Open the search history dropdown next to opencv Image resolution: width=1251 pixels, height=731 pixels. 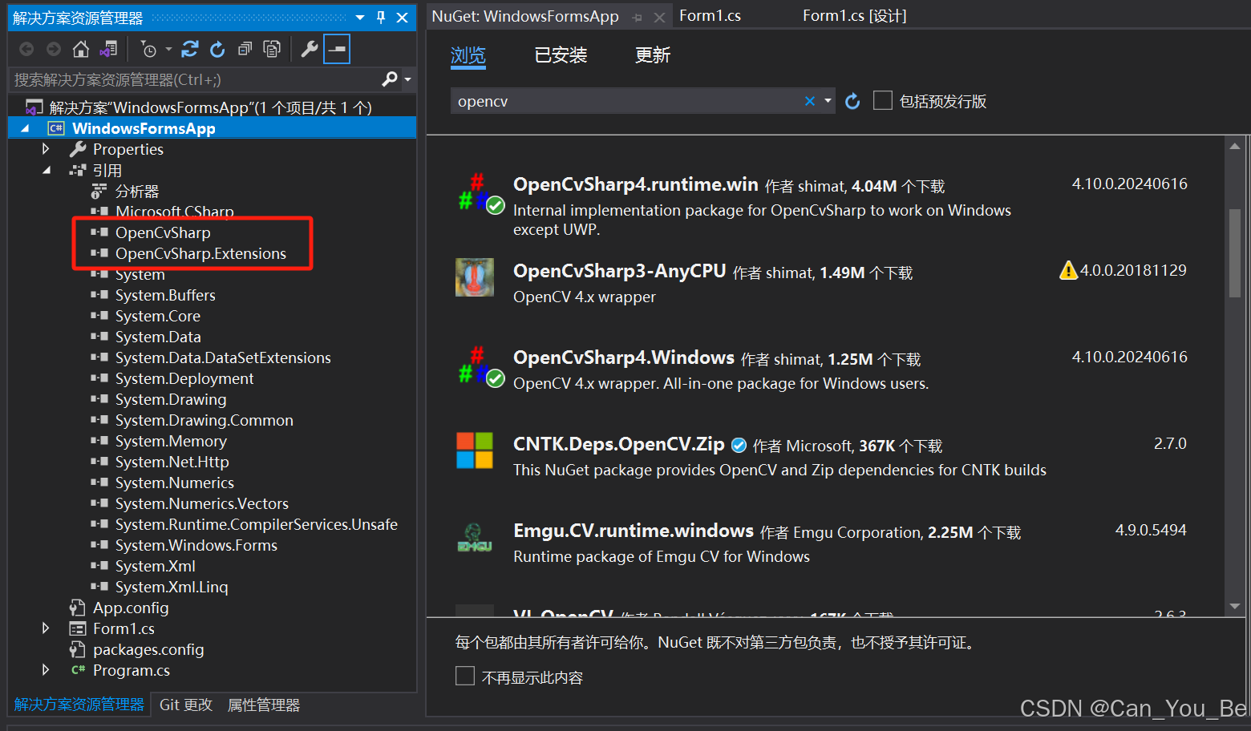click(828, 100)
